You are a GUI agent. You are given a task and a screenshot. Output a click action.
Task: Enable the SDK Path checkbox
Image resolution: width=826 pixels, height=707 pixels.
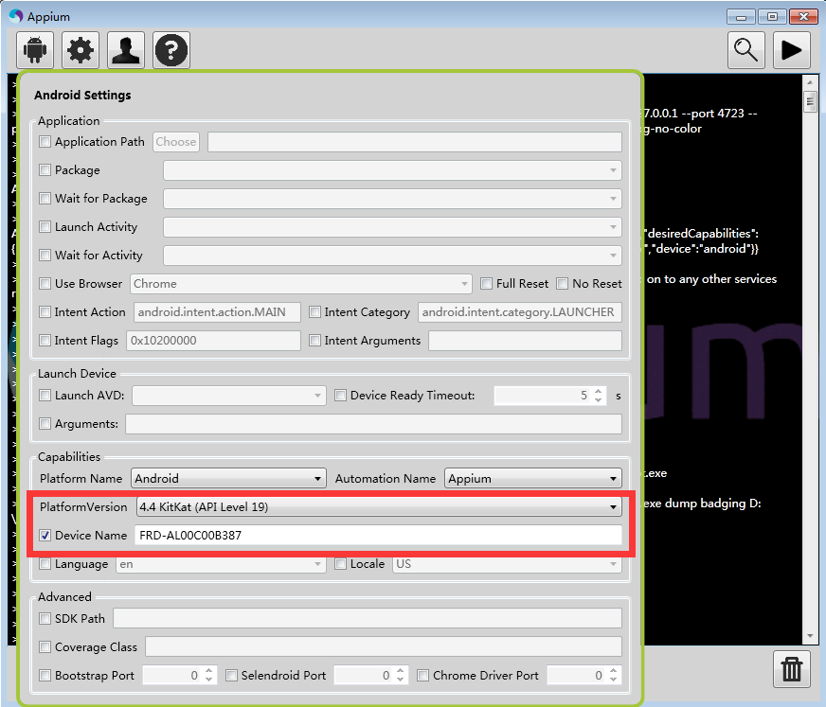45,619
